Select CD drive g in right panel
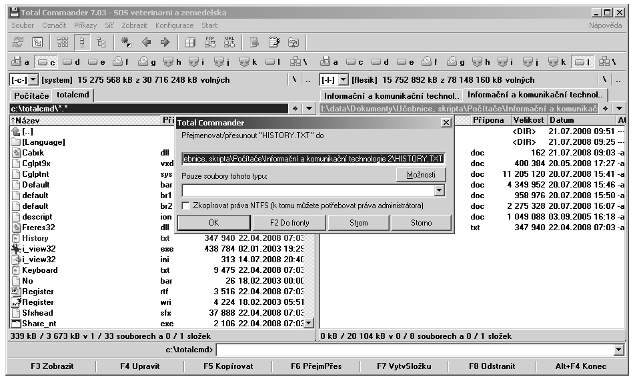 456,62
